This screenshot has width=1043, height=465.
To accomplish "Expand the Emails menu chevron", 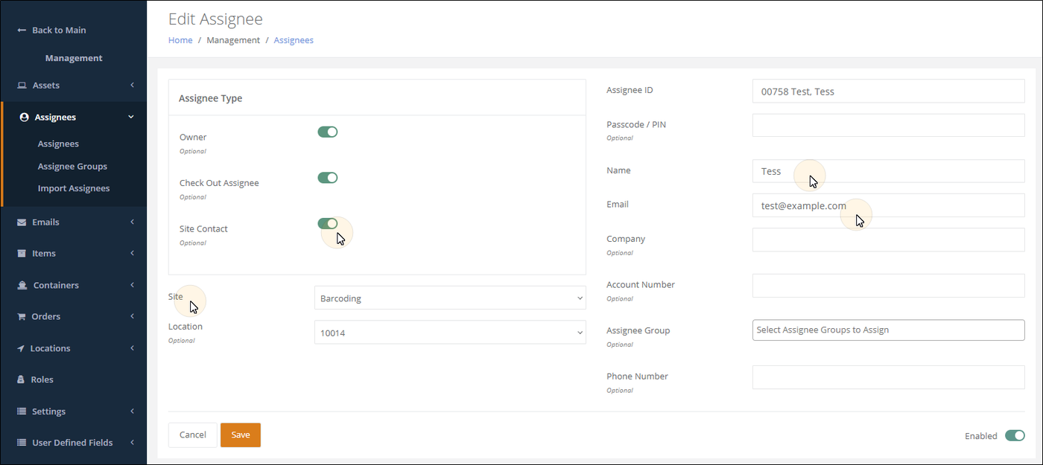I will coord(132,222).
